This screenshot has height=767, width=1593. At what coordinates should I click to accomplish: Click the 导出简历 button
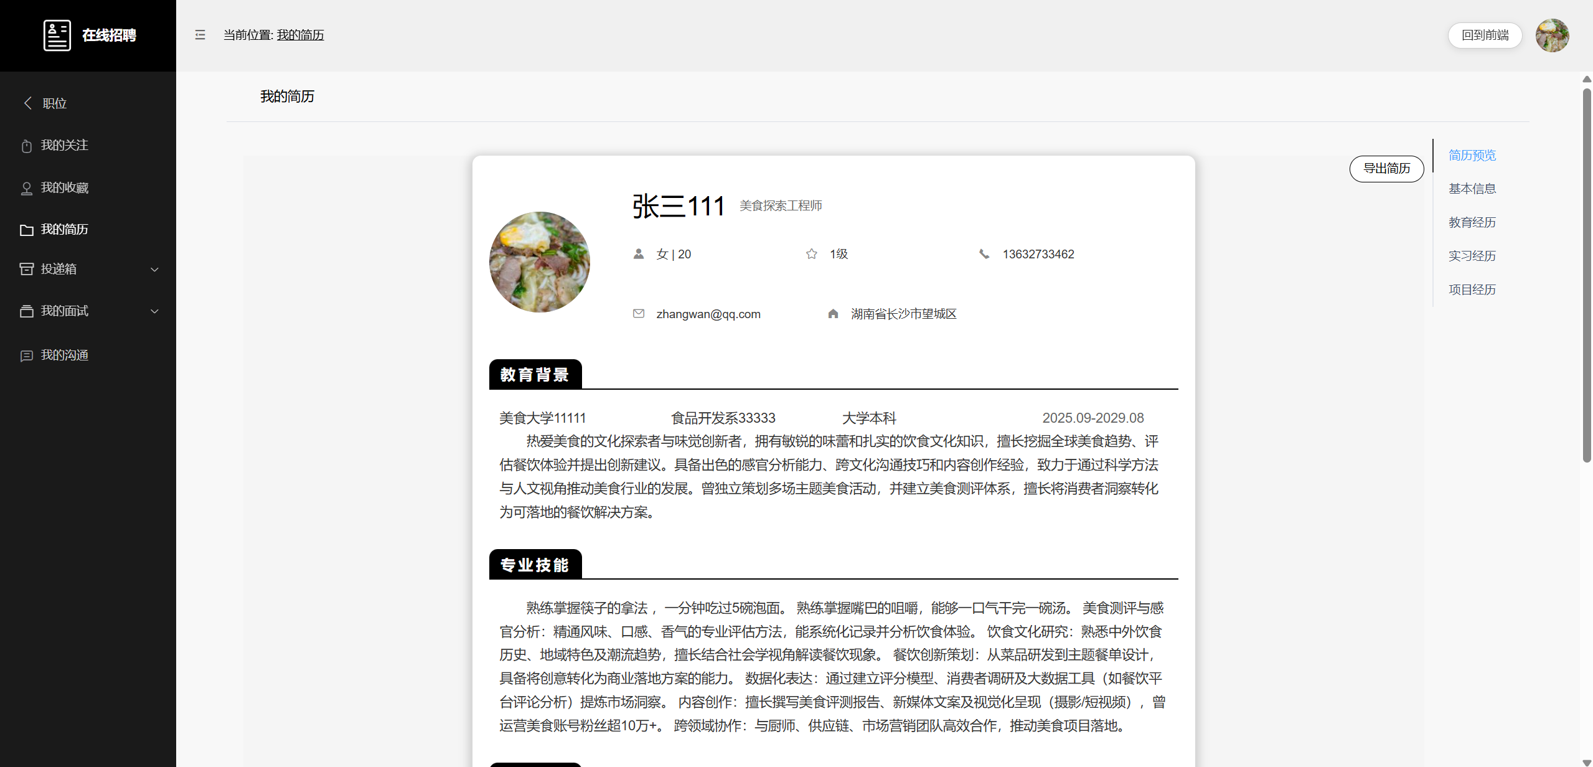coord(1386,169)
